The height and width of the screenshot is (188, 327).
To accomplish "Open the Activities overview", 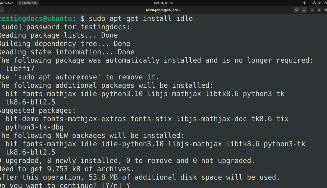I will click(x=7, y=3).
